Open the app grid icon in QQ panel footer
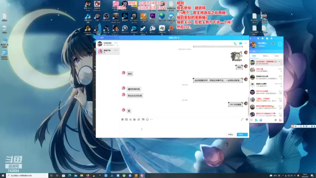This screenshot has height=178, width=316. tap(280, 120)
